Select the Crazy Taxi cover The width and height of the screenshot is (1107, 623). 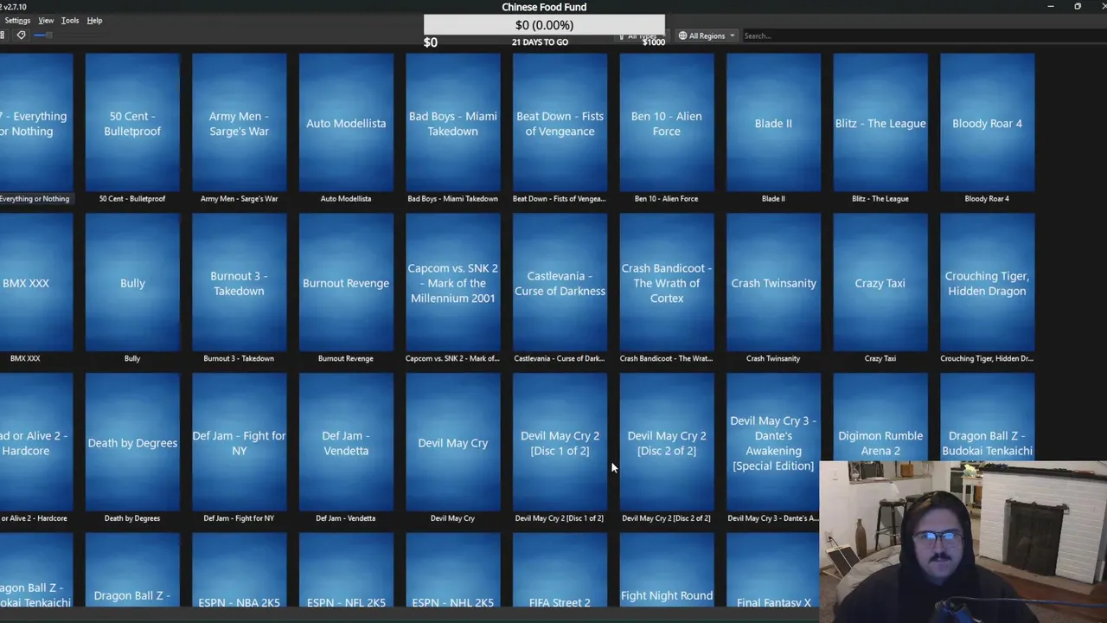pos(880,283)
